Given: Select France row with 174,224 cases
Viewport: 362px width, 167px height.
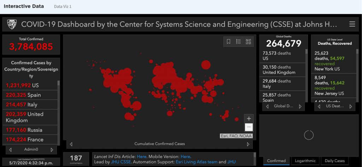Looking at the screenshot, I should pos(30,139).
